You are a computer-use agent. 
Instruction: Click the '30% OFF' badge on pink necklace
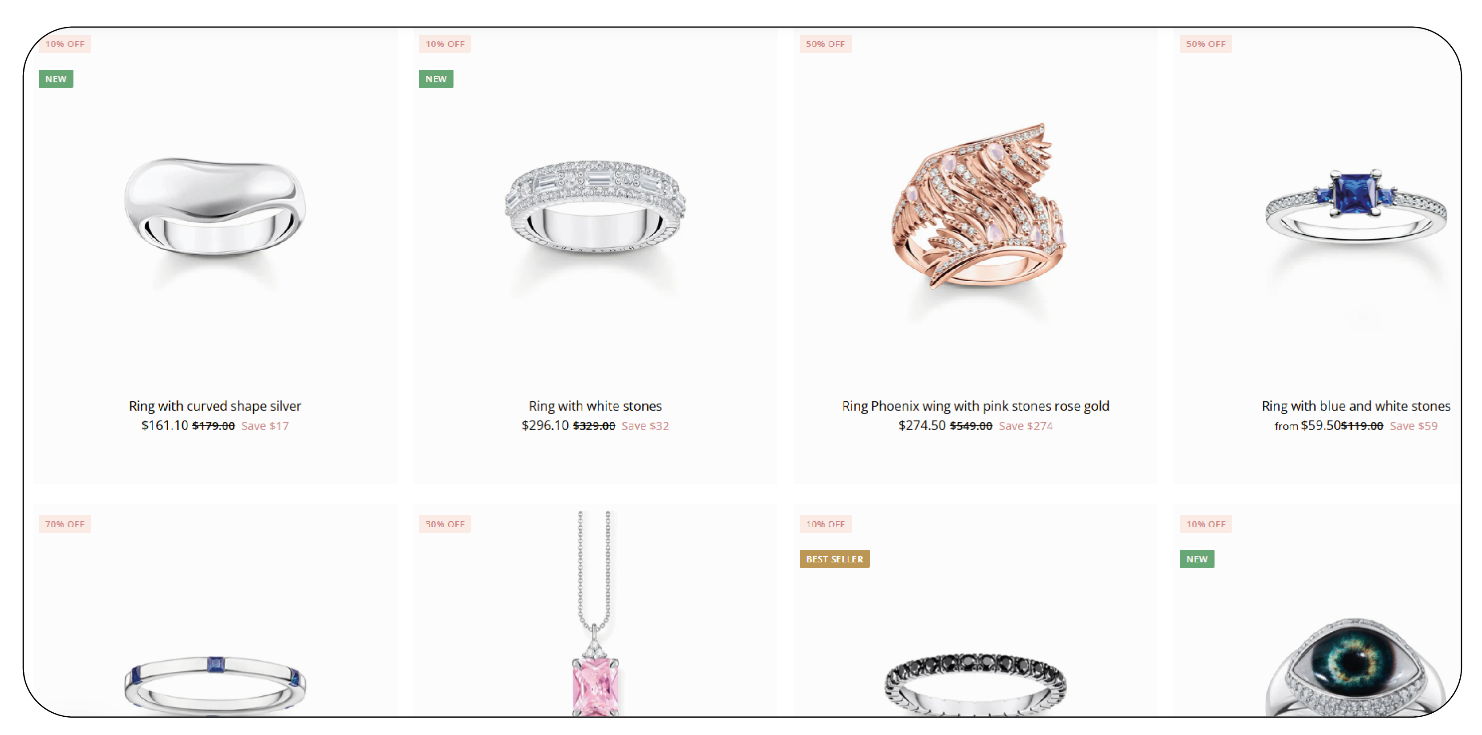[444, 523]
